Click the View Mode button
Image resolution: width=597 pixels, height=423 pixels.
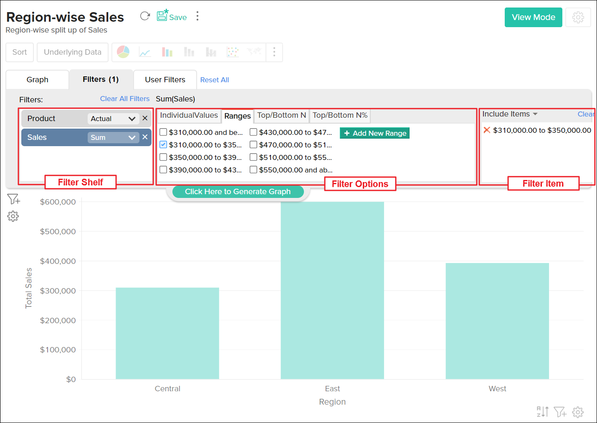(533, 18)
